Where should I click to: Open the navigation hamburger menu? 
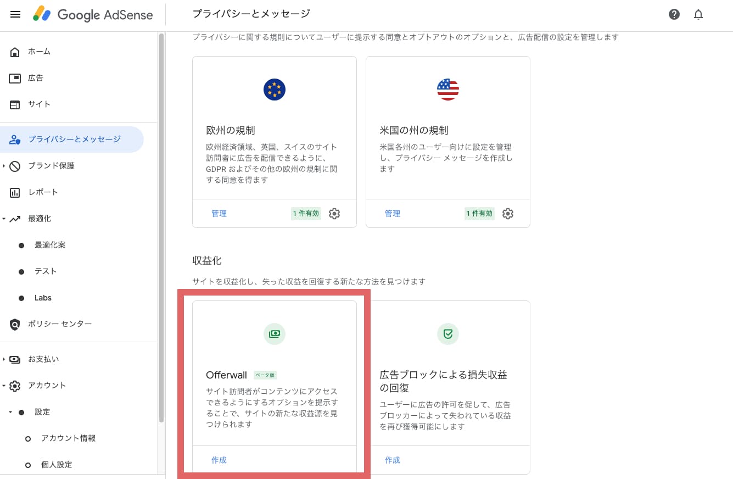tap(15, 14)
